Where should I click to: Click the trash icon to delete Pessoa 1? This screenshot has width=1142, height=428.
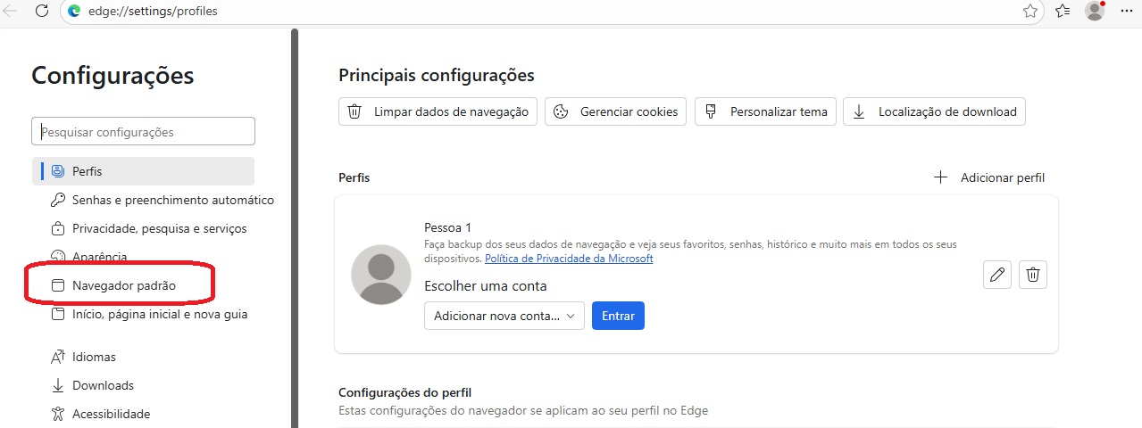(x=1033, y=275)
